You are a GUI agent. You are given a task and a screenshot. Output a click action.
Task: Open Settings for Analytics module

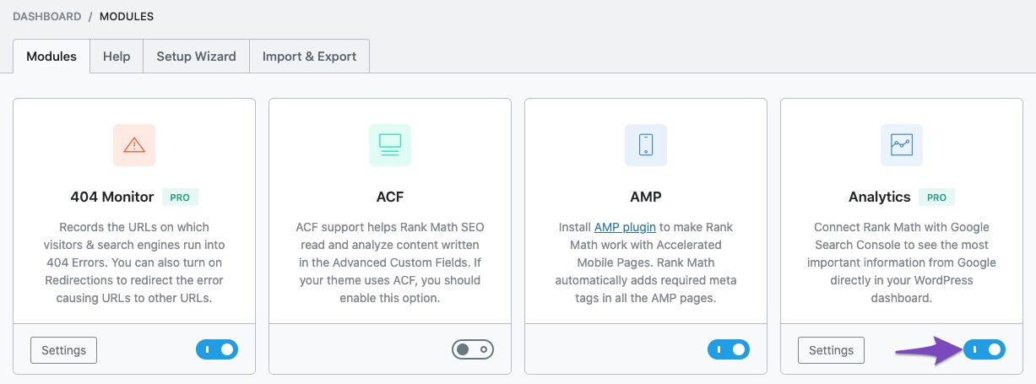tap(832, 350)
